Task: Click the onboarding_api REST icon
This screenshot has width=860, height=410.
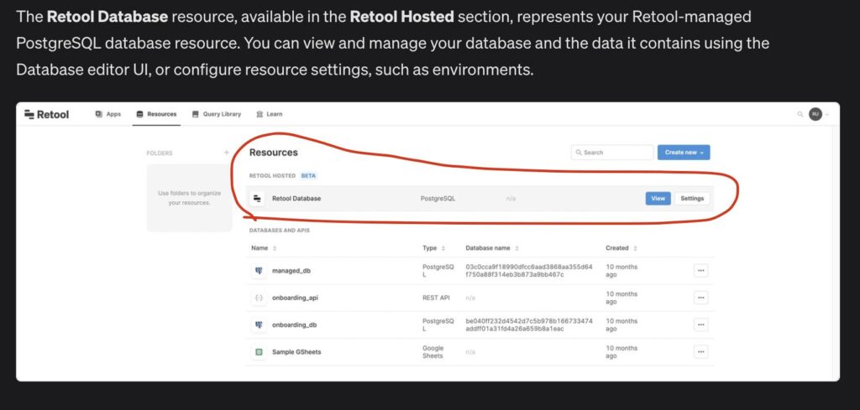Action: tap(259, 298)
